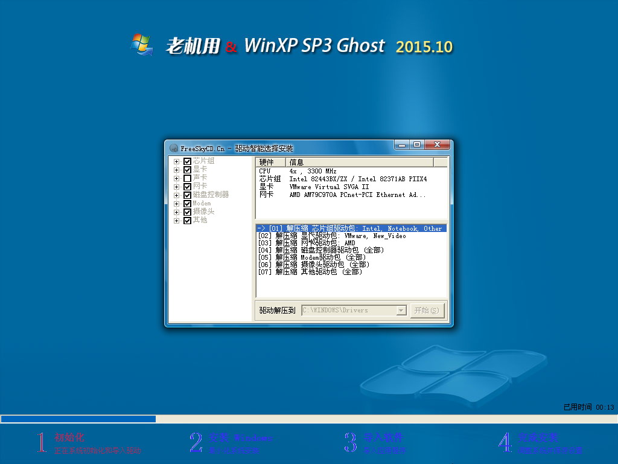Select task [03] 解压缩 网卡驱动包

point(352,243)
